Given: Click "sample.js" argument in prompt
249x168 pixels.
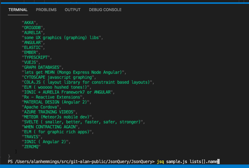Looking at the screenshot, I should point(177,162).
